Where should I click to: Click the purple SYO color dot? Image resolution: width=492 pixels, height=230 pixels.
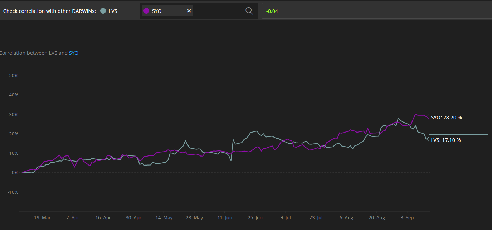click(146, 11)
